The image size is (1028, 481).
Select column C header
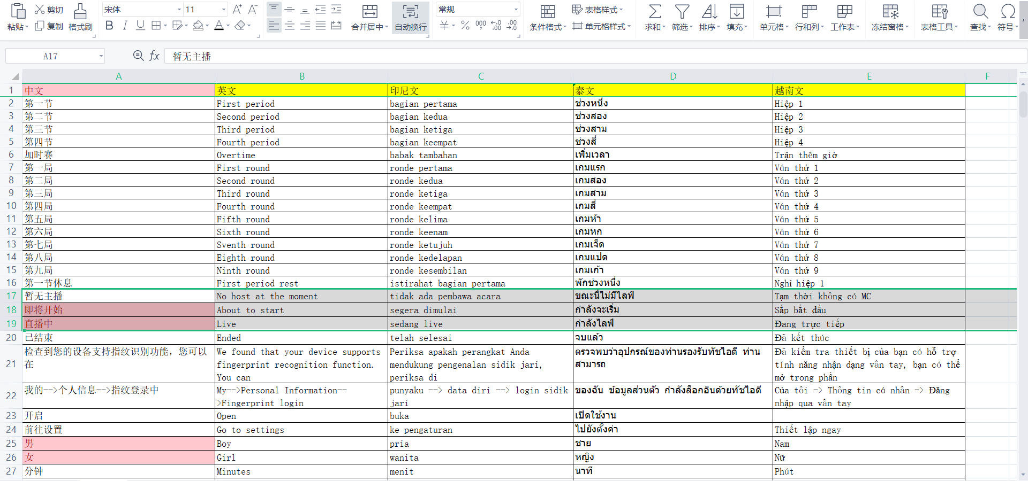(x=481, y=76)
